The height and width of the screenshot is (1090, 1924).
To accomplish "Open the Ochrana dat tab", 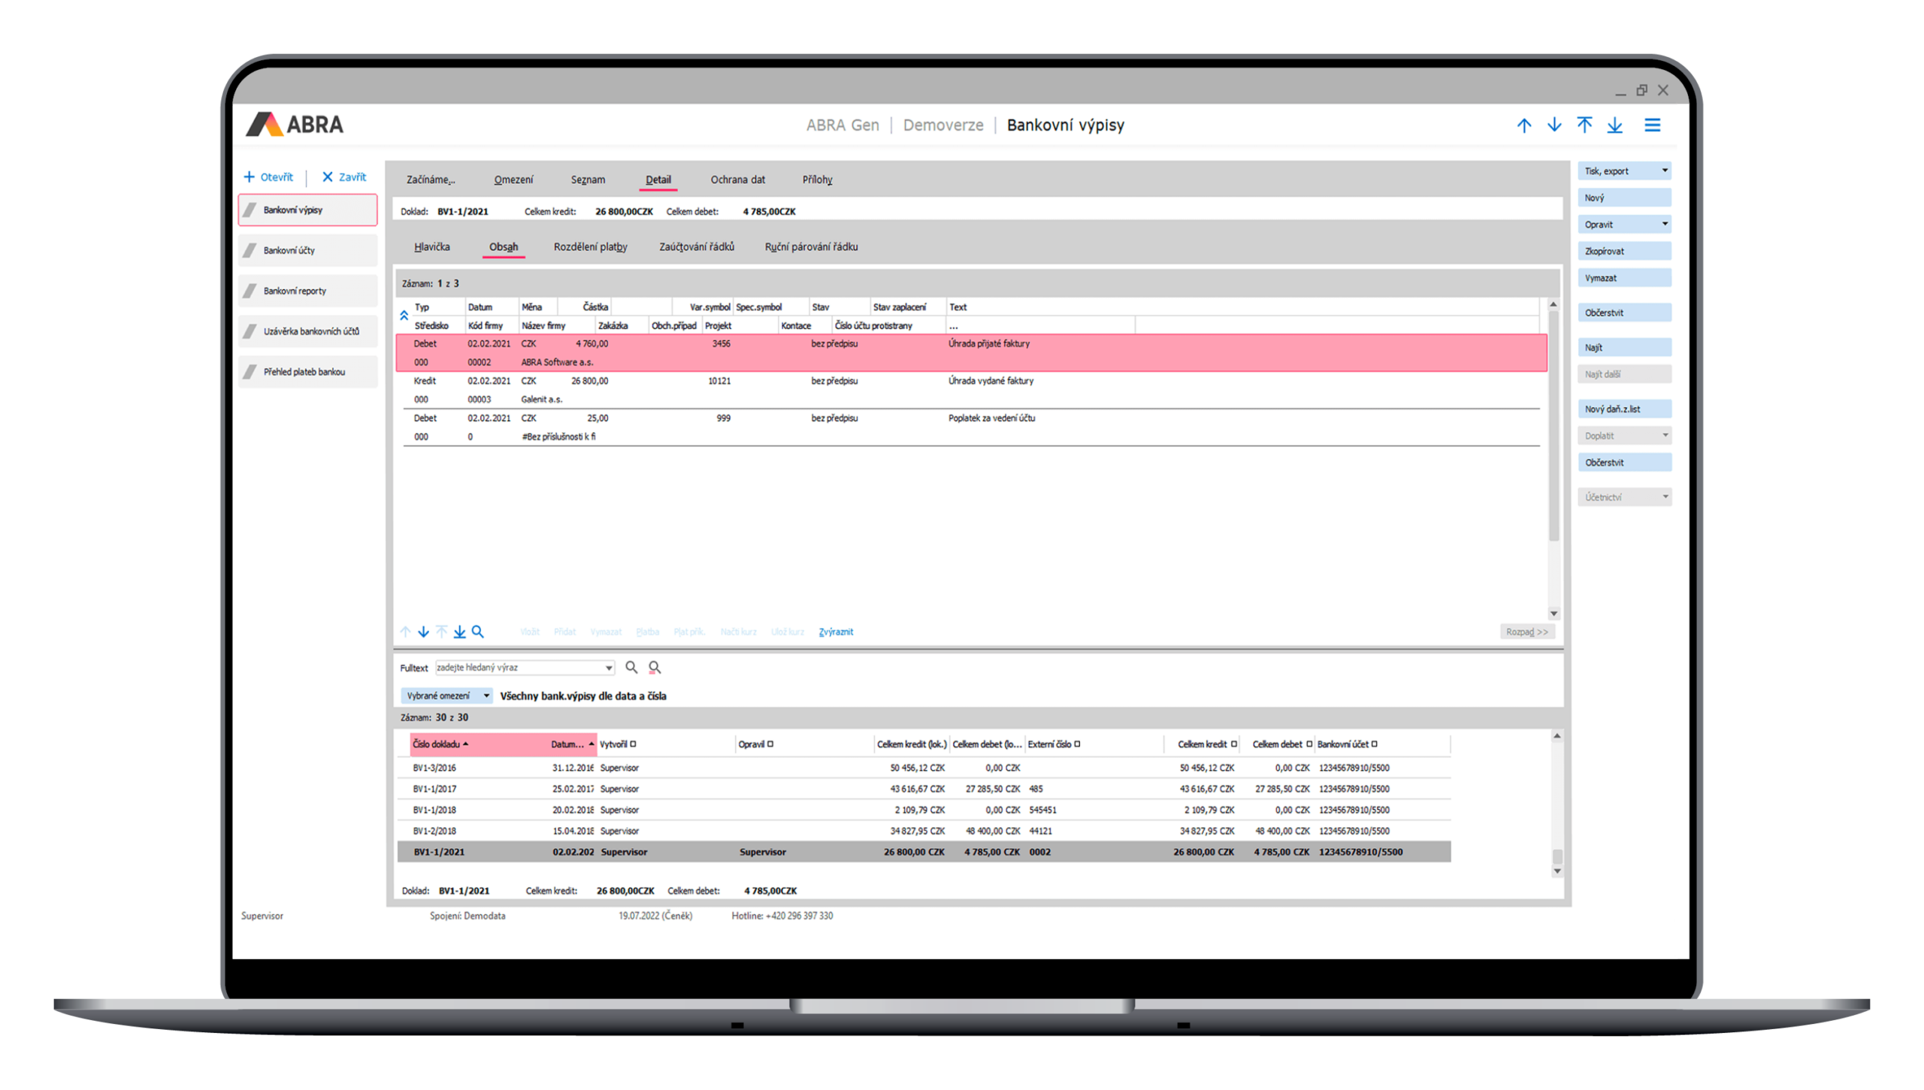I will tap(737, 180).
